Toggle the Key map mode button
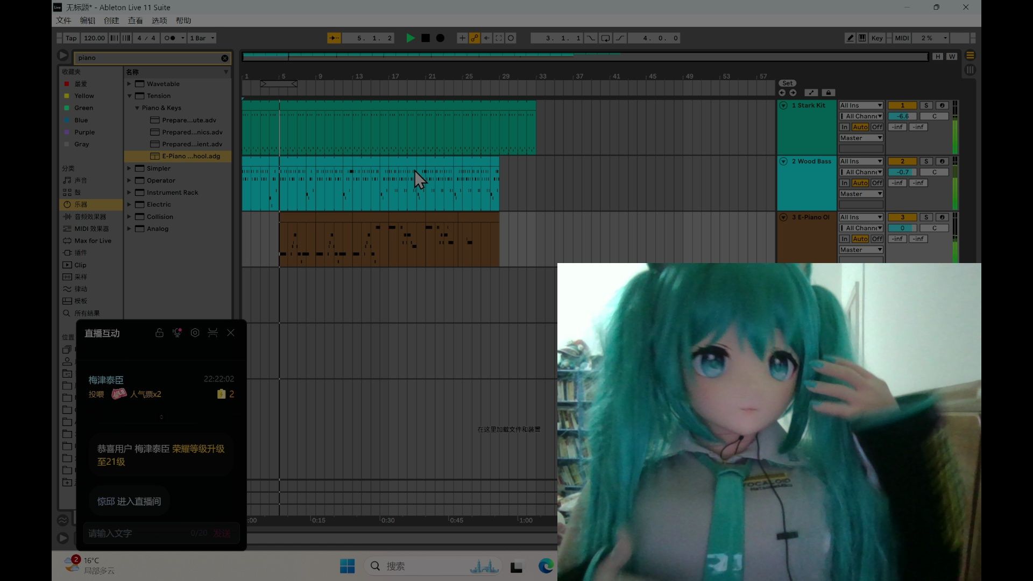The width and height of the screenshot is (1033, 581). [x=877, y=38]
